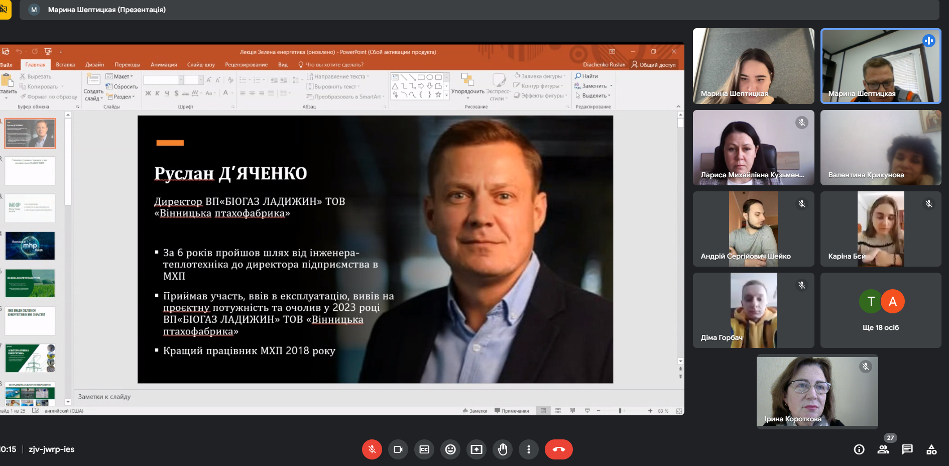Raise hand using the hand icon

[503, 449]
